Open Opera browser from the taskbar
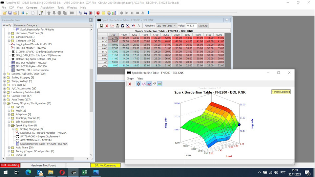 [x=62, y=172]
